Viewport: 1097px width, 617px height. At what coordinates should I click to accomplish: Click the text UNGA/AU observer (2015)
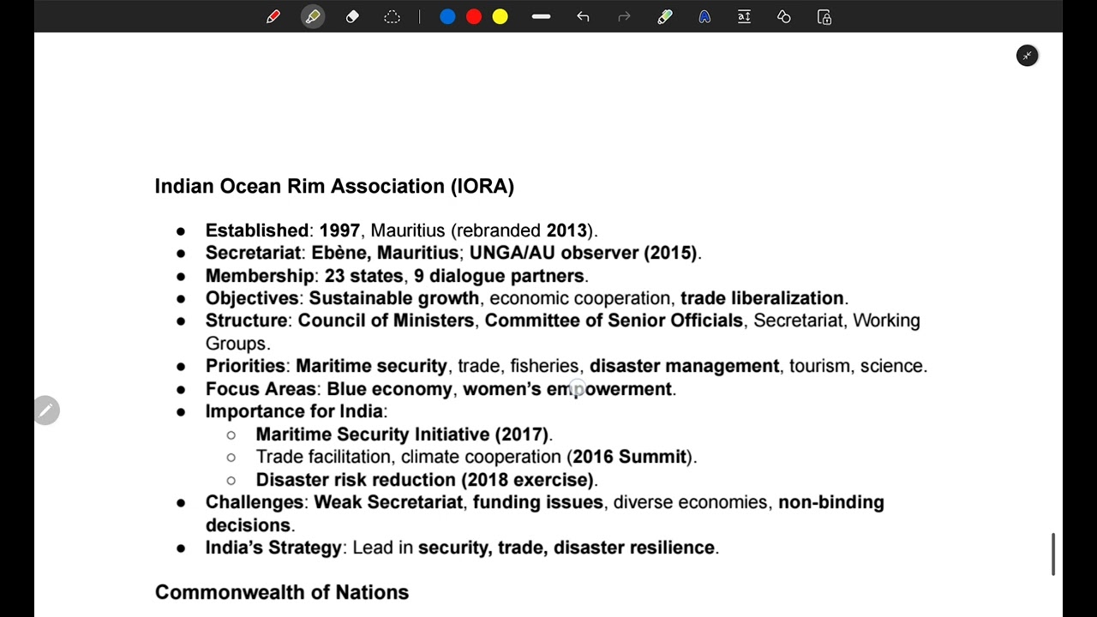pos(584,253)
